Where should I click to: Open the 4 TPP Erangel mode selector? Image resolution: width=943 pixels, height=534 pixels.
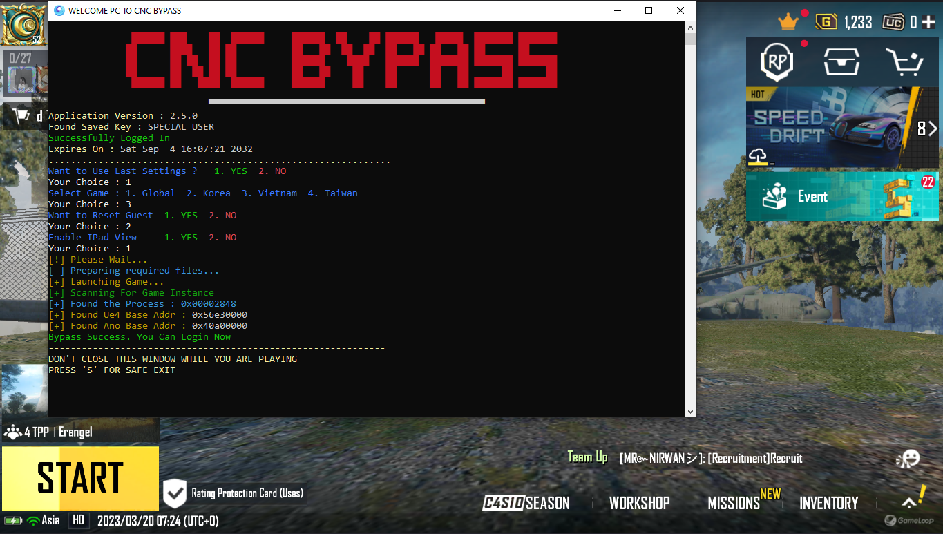point(80,432)
